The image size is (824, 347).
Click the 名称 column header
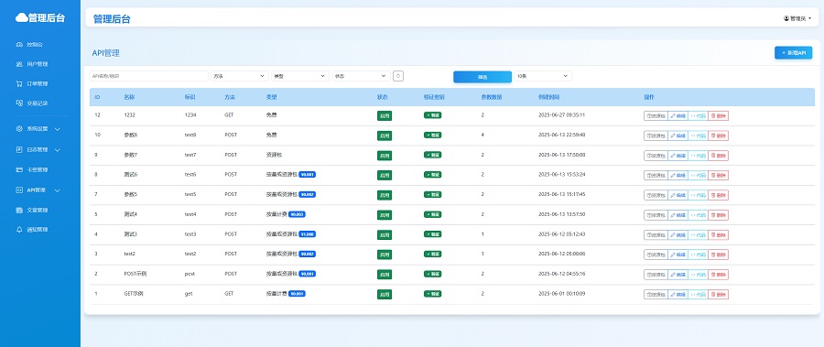tap(129, 97)
